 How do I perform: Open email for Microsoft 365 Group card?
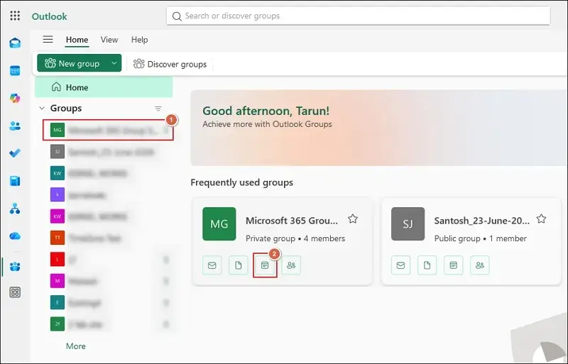212,265
